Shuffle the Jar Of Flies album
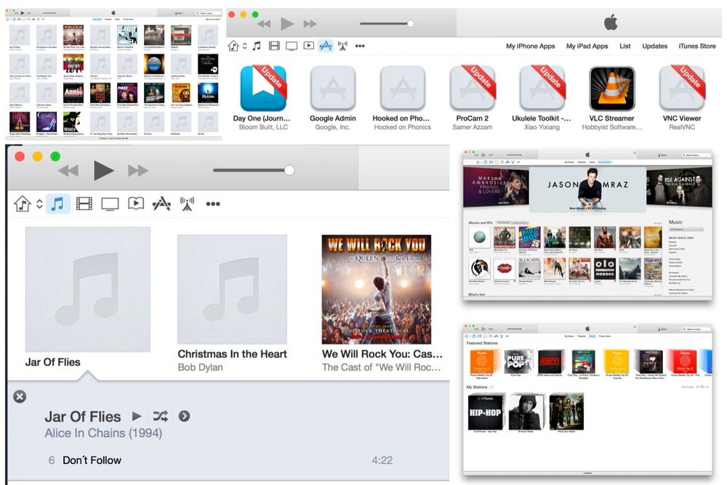The height and width of the screenshot is (485, 727). click(161, 416)
